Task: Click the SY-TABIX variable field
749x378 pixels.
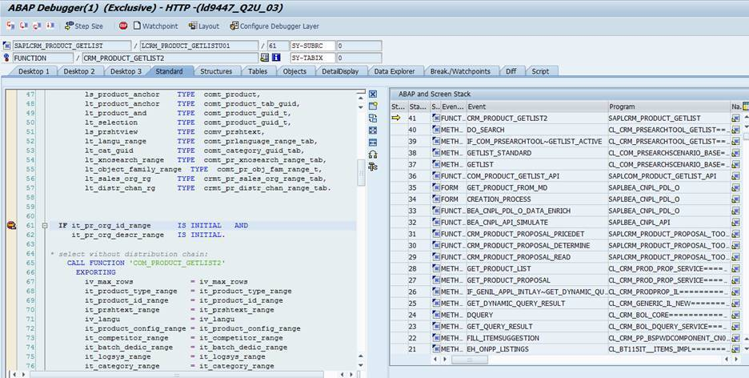Action: click(x=312, y=58)
